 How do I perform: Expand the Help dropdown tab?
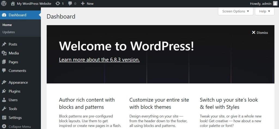pyautogui.click(x=265, y=11)
